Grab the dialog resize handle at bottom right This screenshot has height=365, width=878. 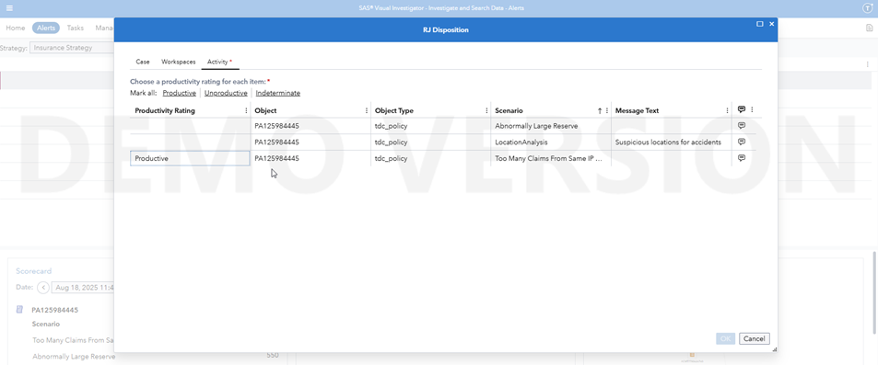click(x=775, y=349)
